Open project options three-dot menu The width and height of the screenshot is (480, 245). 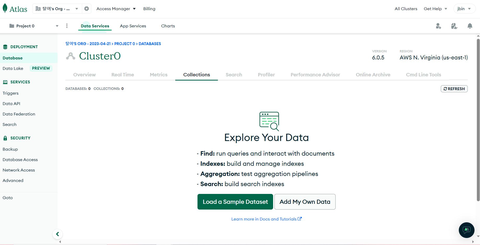(x=67, y=26)
